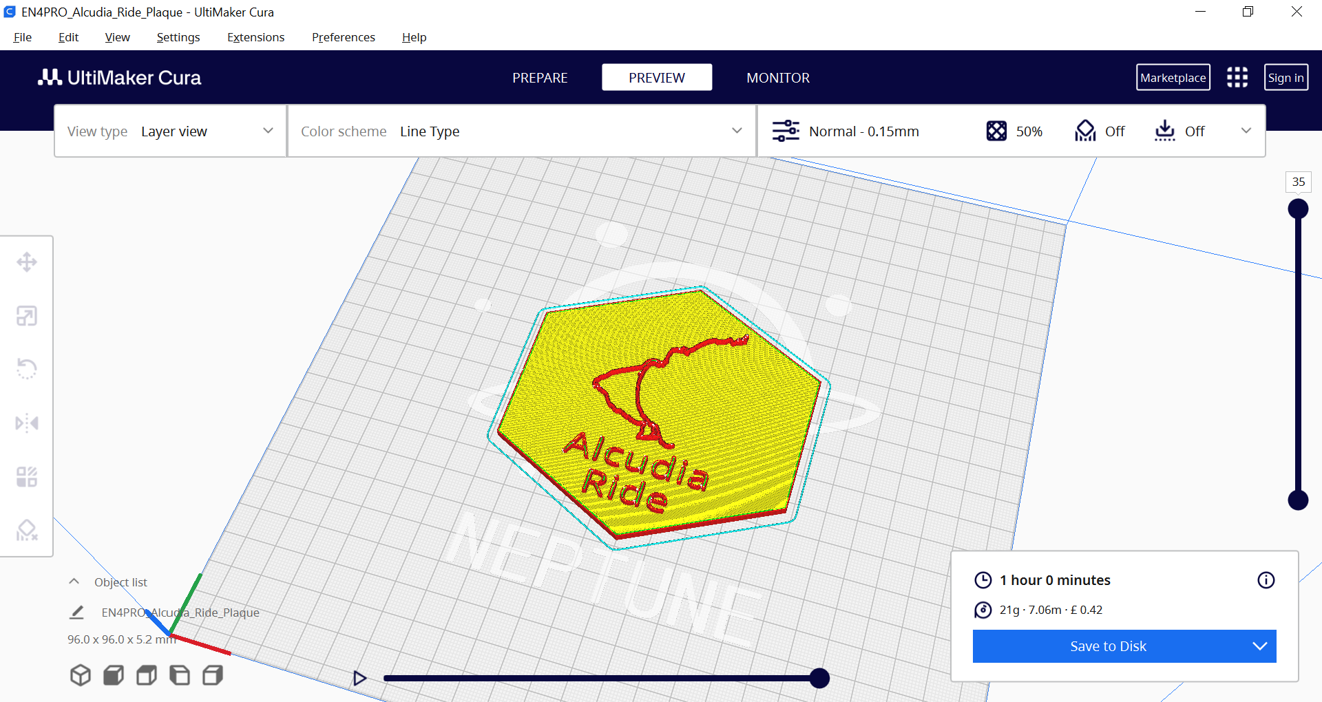This screenshot has height=702, width=1322.
Task: Open the File menu
Action: (x=23, y=37)
